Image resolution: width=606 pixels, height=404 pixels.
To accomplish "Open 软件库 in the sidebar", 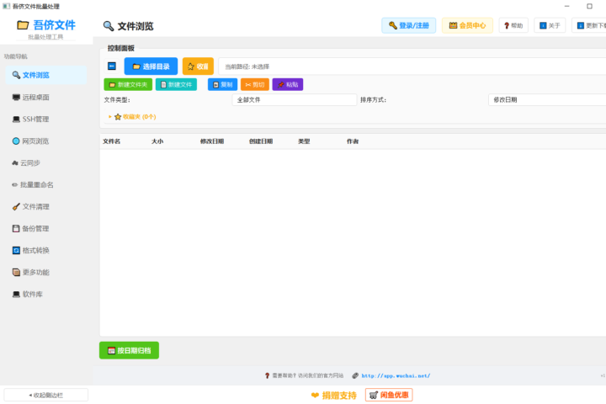I will click(46, 295).
